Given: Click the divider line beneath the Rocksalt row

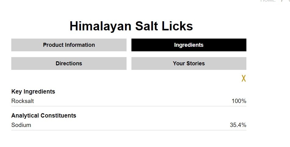Looking at the screenshot, I should (x=129, y=106).
